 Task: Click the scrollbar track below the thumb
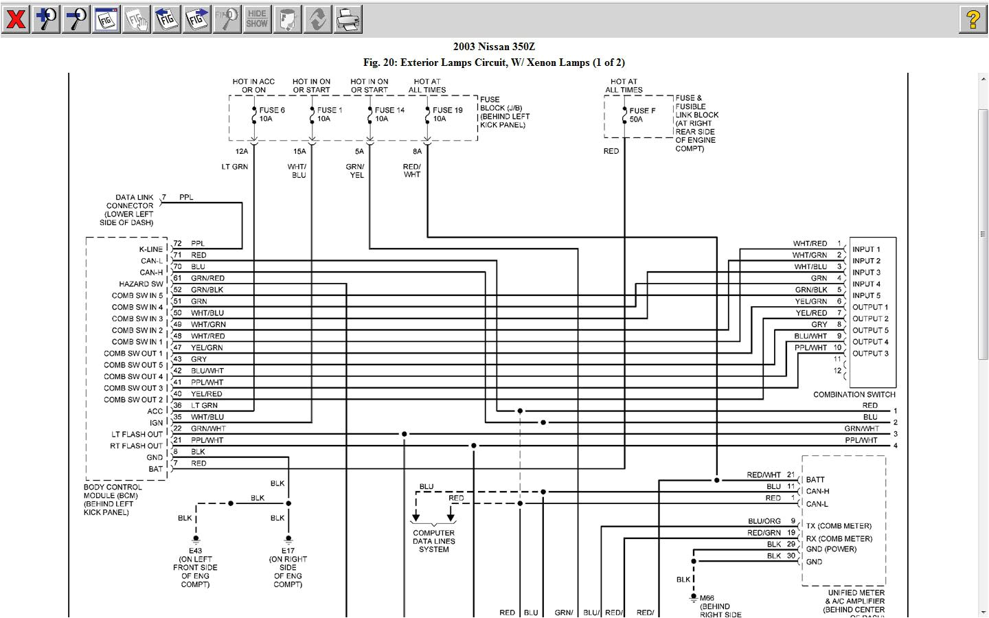pos(983,481)
